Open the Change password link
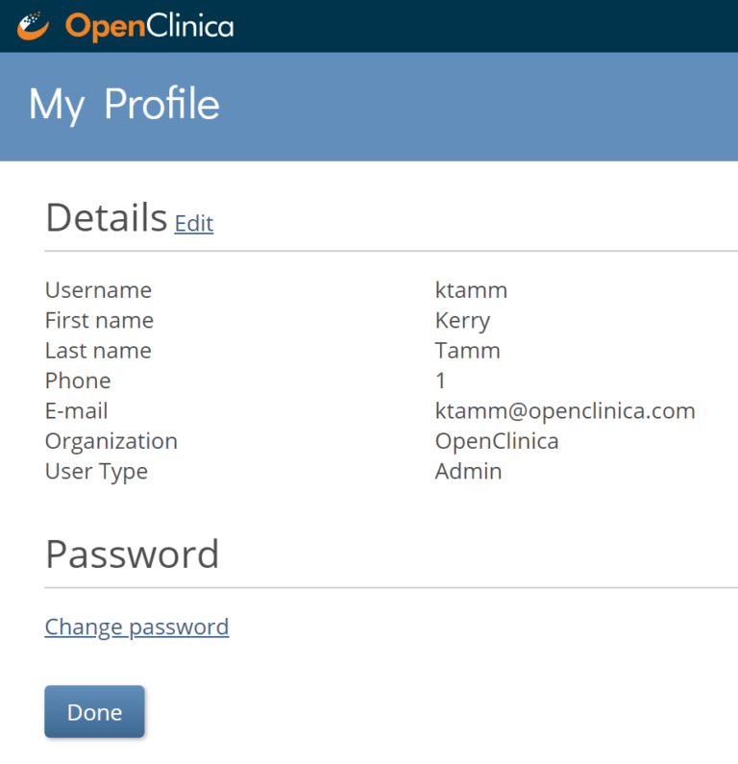This screenshot has width=738, height=764. (136, 628)
